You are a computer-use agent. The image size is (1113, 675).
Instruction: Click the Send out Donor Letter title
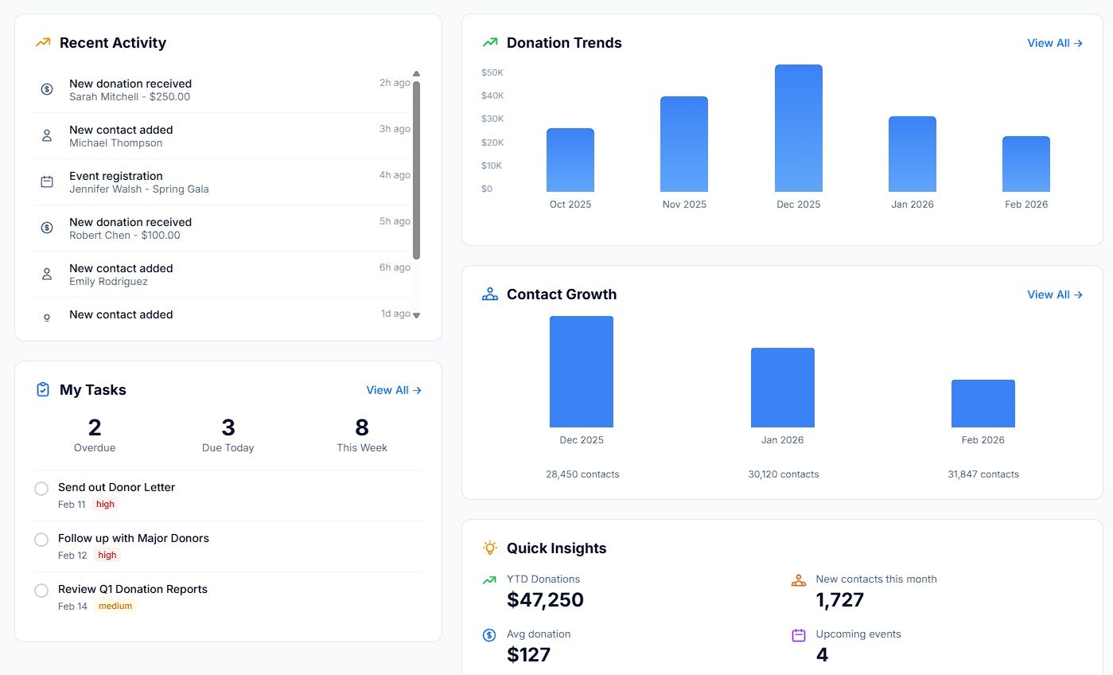coord(116,487)
